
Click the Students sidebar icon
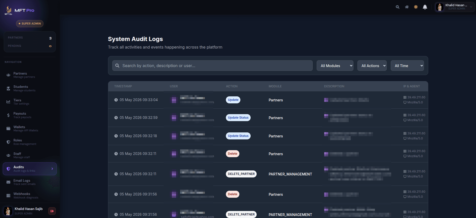click(8, 88)
